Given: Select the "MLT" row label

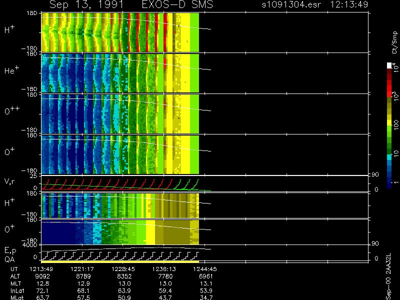Looking at the screenshot, I should 16,283.
